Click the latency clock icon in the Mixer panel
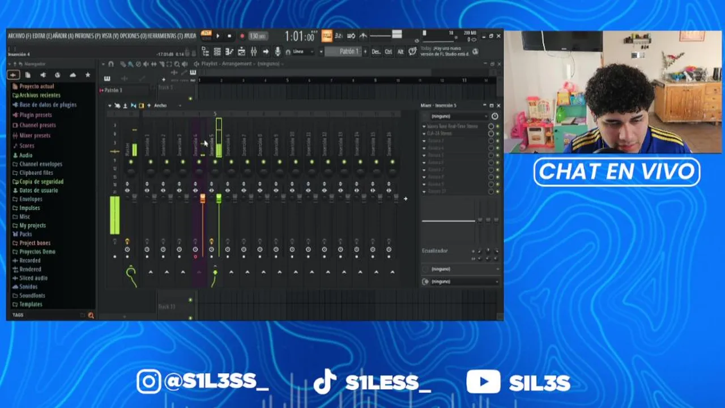Viewport: 725px width, 408px height. (494, 116)
